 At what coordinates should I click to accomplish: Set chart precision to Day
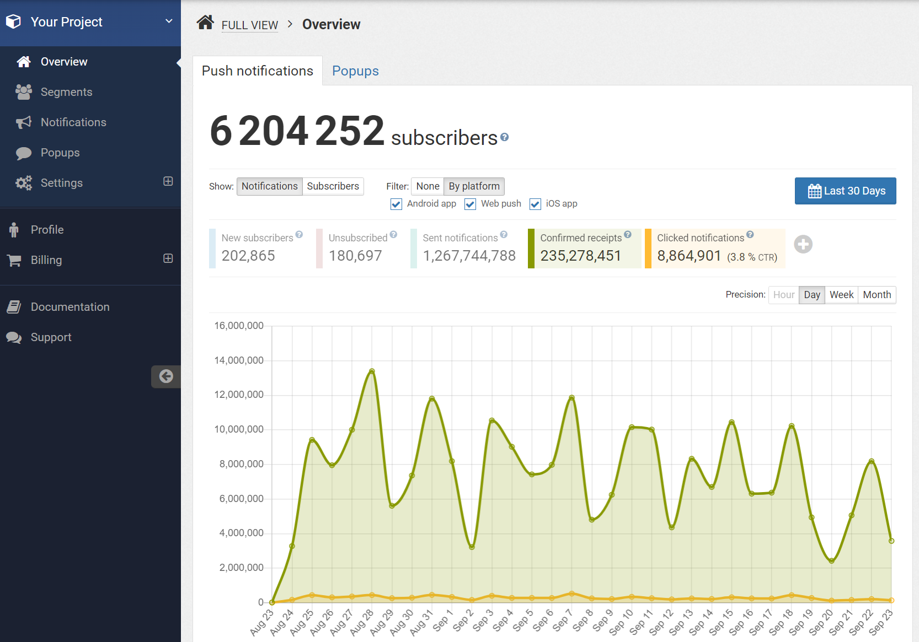tap(812, 295)
